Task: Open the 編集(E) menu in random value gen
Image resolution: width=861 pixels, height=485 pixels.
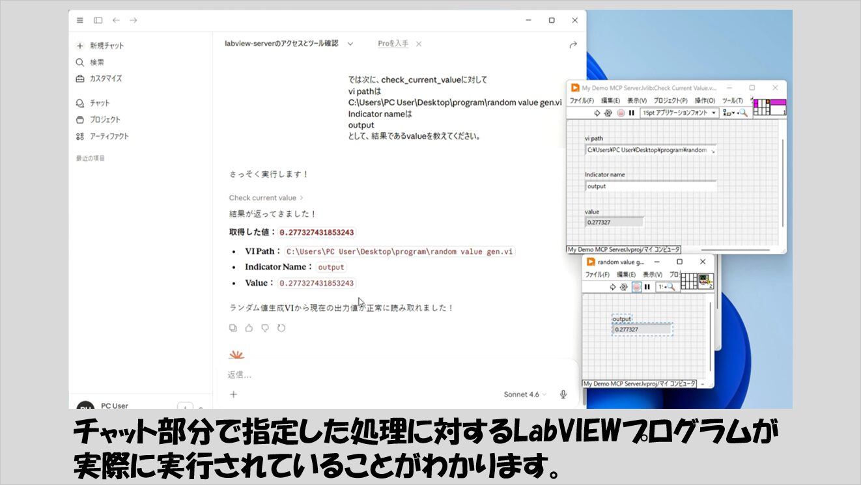Action: (626, 275)
